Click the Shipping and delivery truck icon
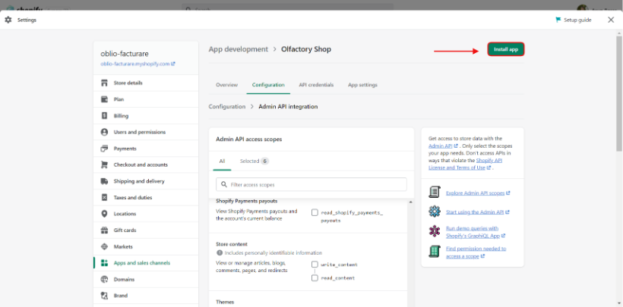Viewport: 623px width, 307px height. pyautogui.click(x=105, y=181)
